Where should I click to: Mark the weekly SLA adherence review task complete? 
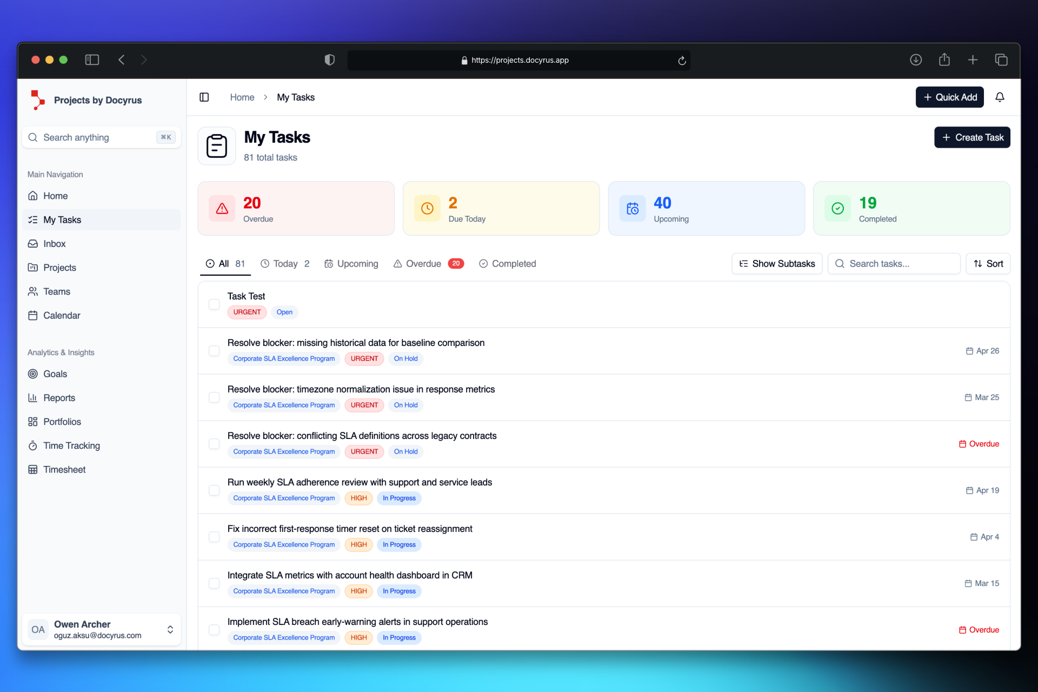click(x=214, y=490)
